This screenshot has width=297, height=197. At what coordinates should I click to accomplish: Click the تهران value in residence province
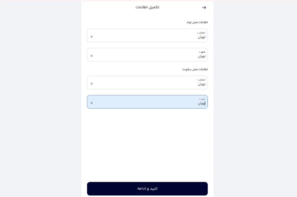pos(202,84)
